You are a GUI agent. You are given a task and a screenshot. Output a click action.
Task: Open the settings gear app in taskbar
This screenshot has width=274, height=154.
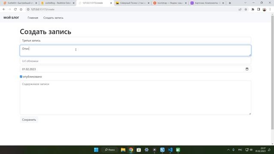point(146,150)
